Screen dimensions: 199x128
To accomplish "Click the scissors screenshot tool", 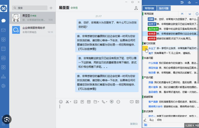I will click(x=67, y=102).
